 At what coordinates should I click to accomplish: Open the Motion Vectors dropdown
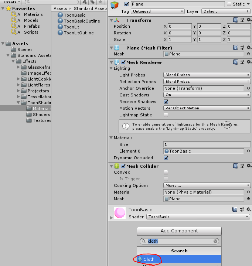click(x=207, y=108)
